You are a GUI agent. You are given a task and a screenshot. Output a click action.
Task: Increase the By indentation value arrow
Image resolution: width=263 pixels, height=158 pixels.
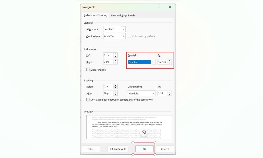[170, 61]
